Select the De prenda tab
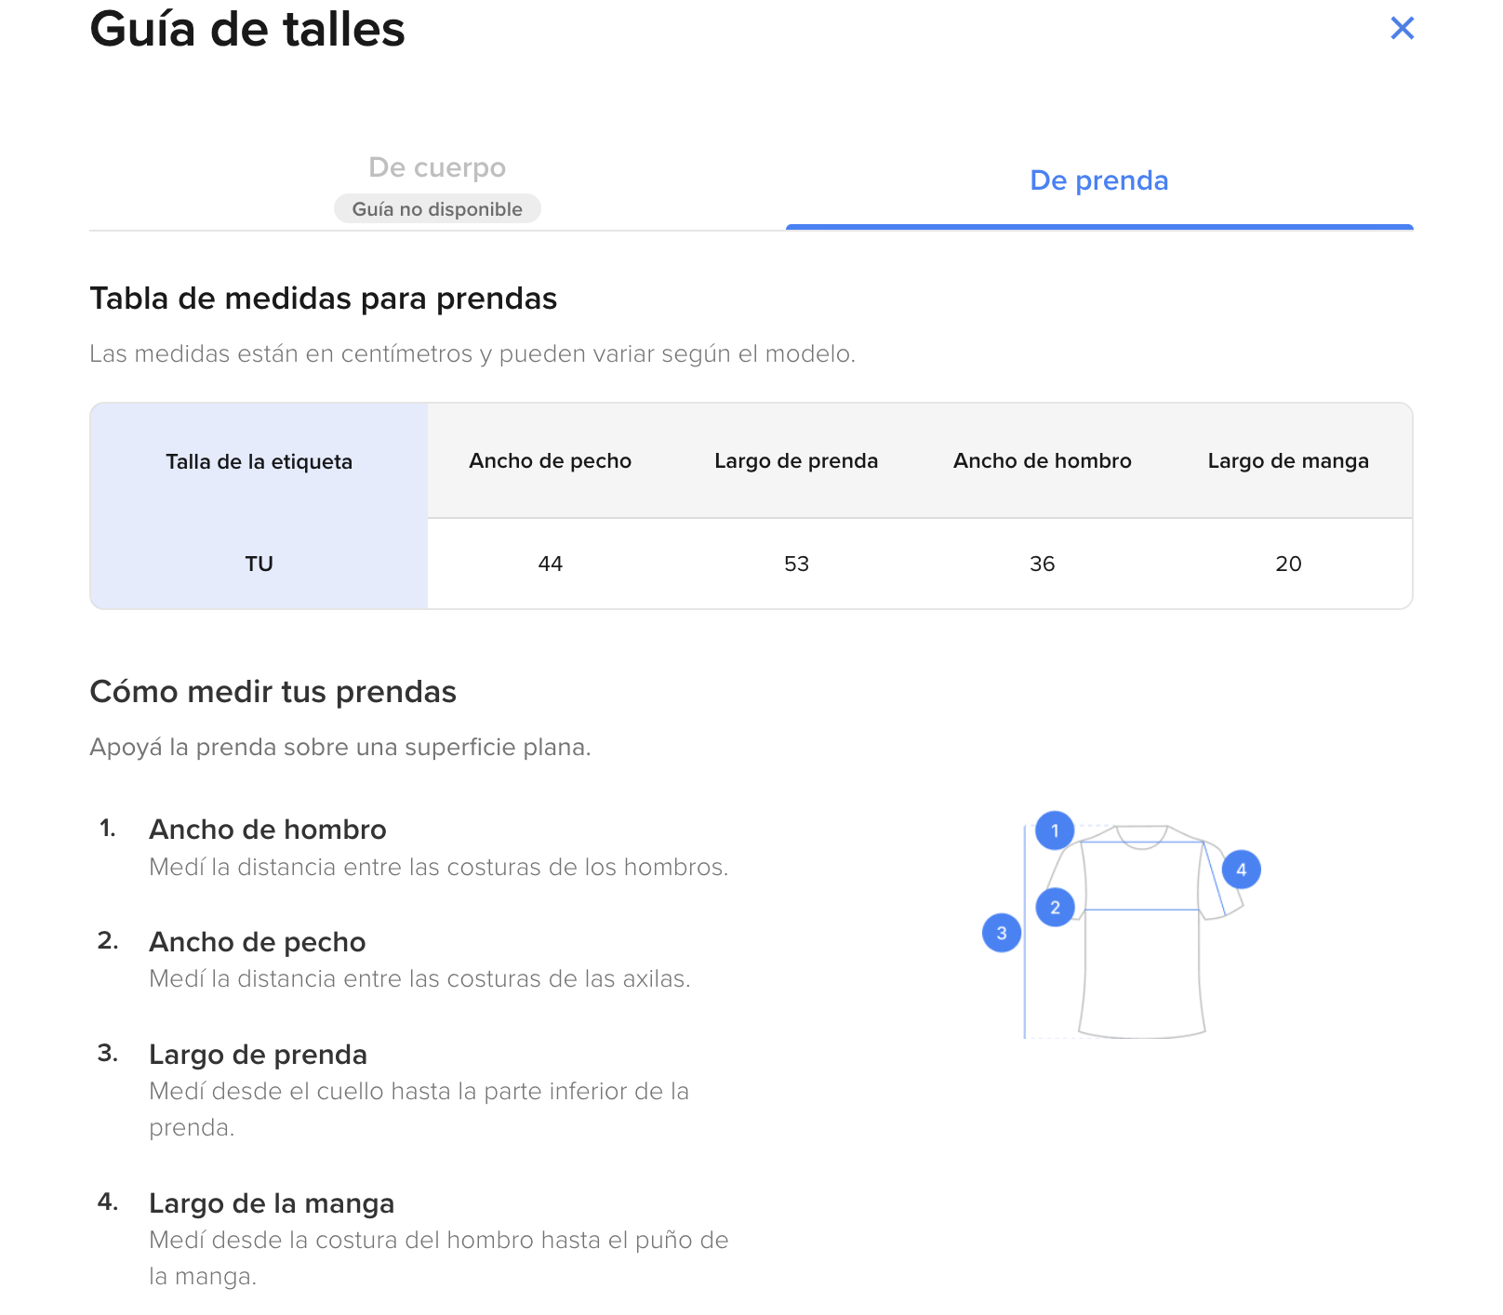1503x1315 pixels. pos(1098,180)
